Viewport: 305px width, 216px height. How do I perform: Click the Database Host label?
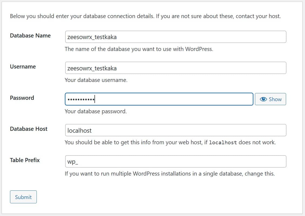(29, 129)
